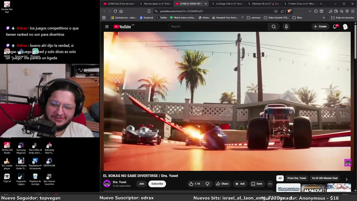Open the music playlist toolbar icon
This screenshot has height=201, width=357.
pyautogui.click(x=330, y=11)
